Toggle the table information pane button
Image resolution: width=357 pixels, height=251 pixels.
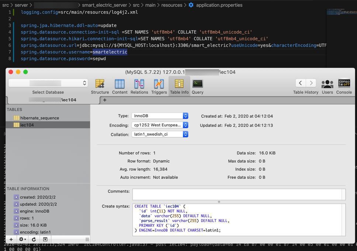pyautogui.click(x=45, y=239)
